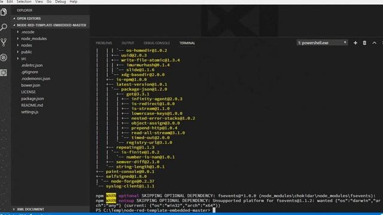Click registry-url@3.1.0 in terminal output
Viewport: 383px width, 215px height.
tap(149, 143)
